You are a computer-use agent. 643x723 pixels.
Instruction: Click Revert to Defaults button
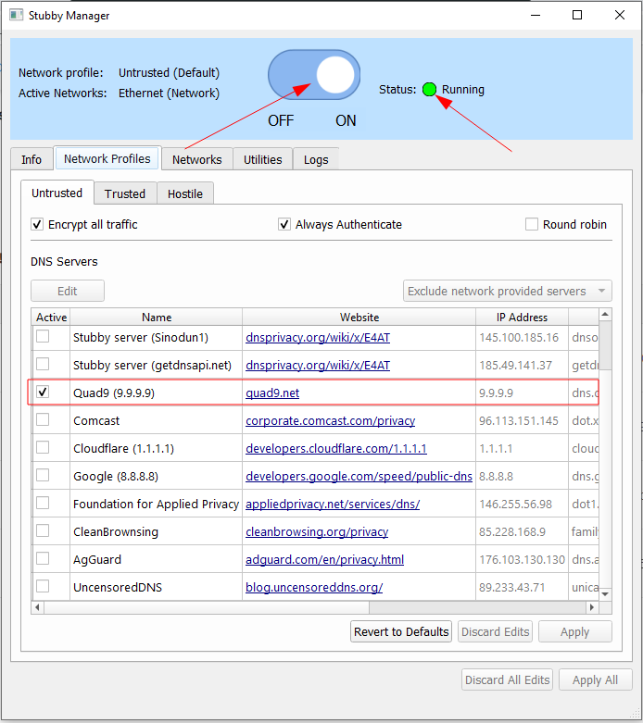401,631
